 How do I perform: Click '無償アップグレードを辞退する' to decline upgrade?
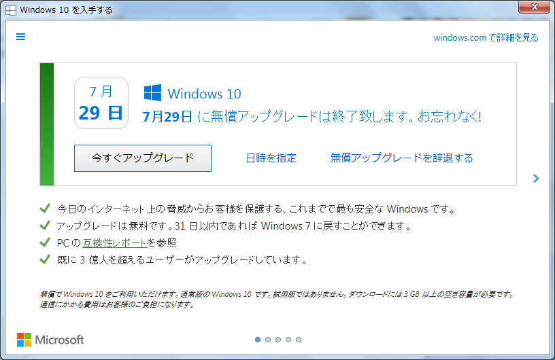401,158
